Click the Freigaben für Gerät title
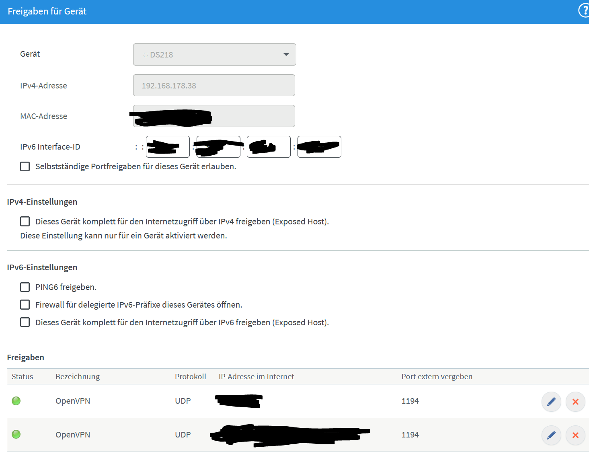Screen dimensions: 589x460 pos(47,11)
